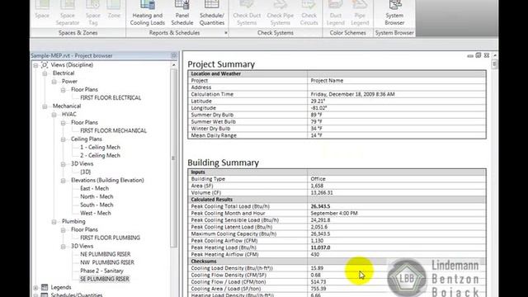The image size is (528, 297).
Task: Expand the Legends node
Action: [35, 288]
